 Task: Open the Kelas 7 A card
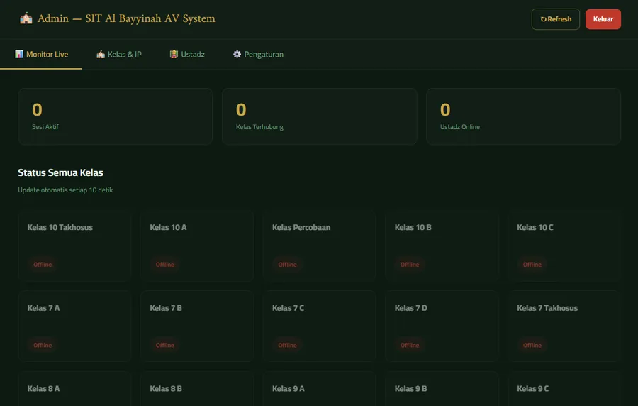(x=74, y=327)
